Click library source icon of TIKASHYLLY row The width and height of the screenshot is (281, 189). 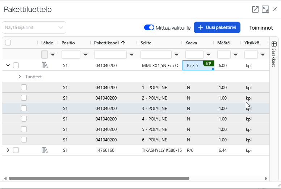(x=45, y=150)
